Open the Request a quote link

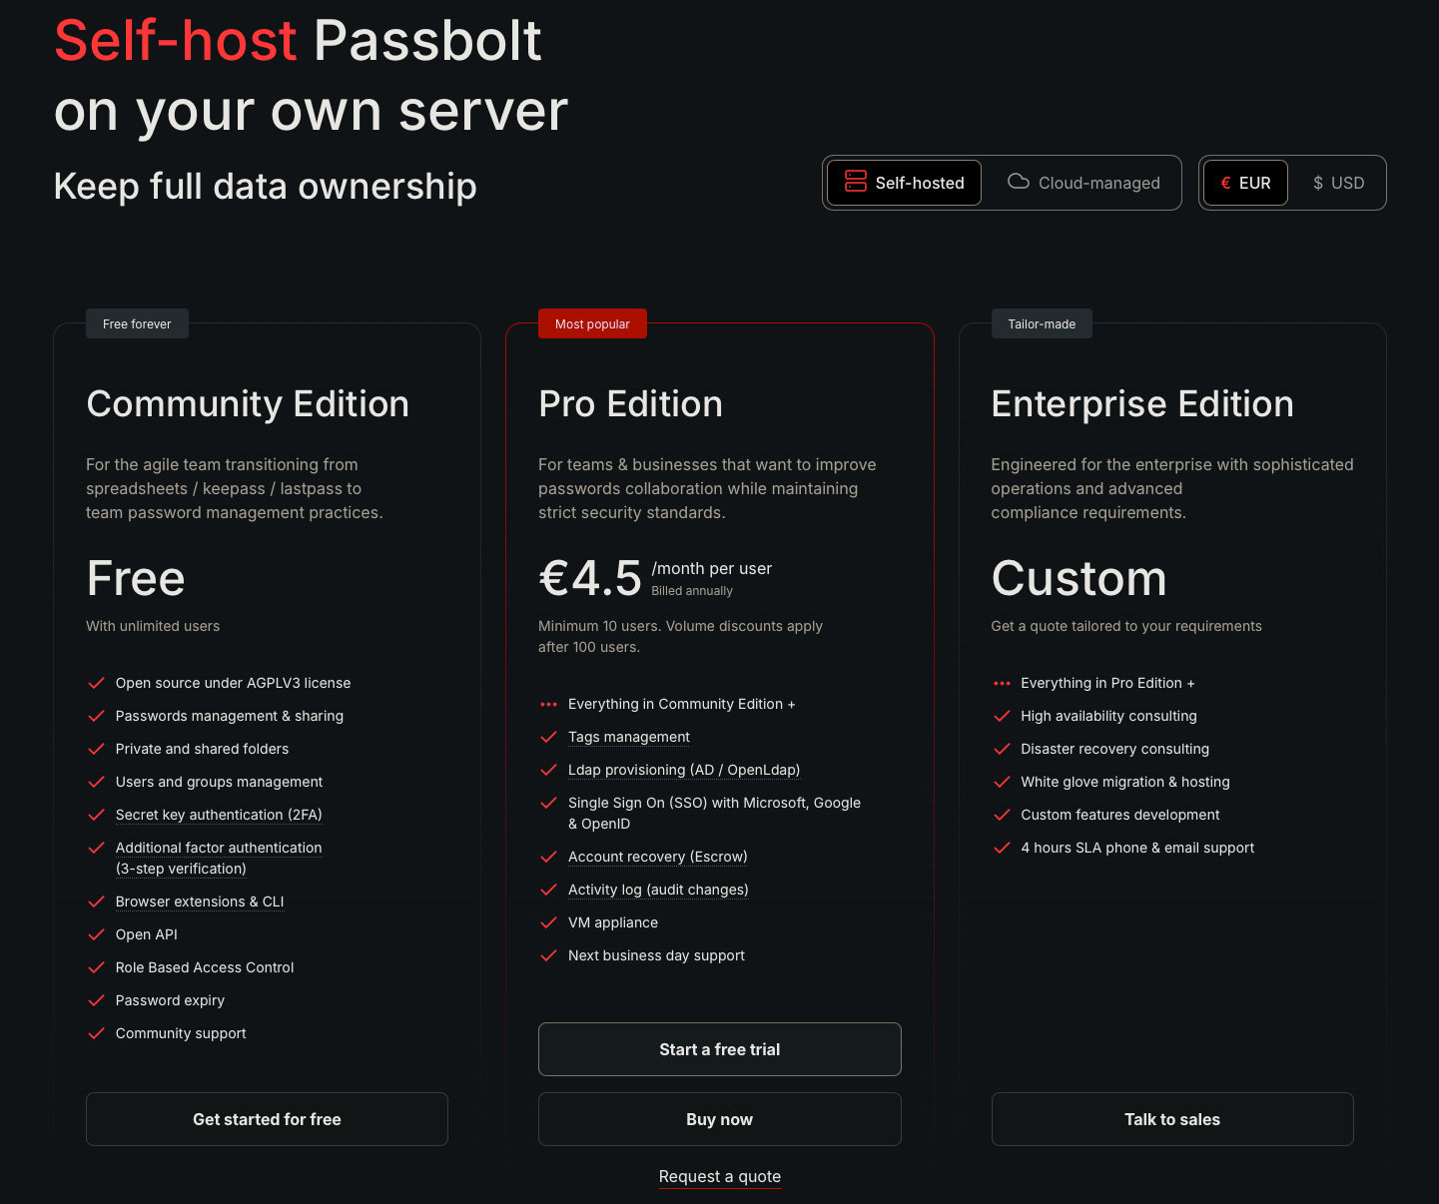click(x=720, y=1176)
